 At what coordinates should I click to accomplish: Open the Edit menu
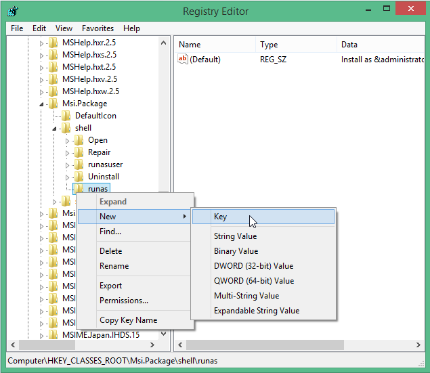click(x=39, y=28)
